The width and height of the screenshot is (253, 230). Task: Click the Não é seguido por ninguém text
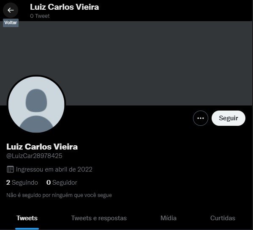pos(59,195)
